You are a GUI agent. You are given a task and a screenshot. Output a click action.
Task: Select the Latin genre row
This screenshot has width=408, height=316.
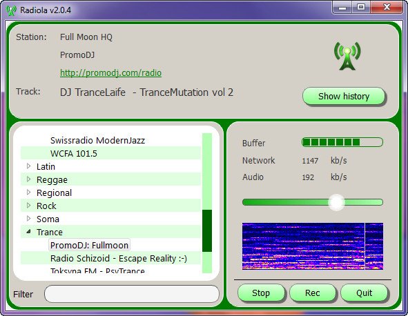110,166
